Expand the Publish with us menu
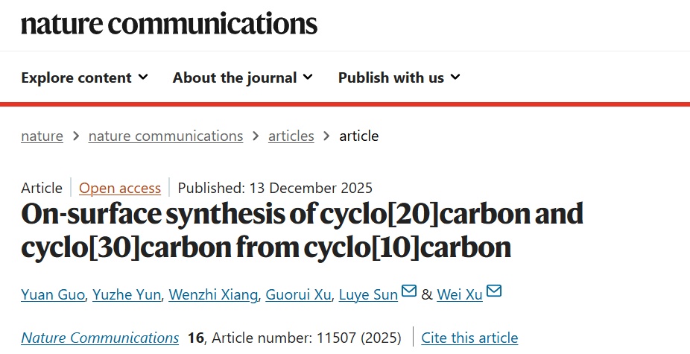Viewport: 690px width, 354px height. pos(399,78)
